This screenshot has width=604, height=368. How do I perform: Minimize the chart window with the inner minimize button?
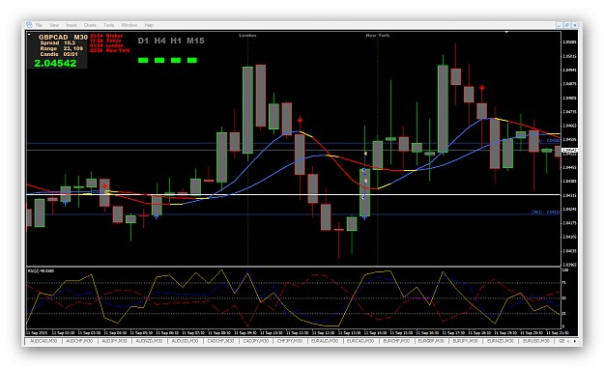point(560,25)
